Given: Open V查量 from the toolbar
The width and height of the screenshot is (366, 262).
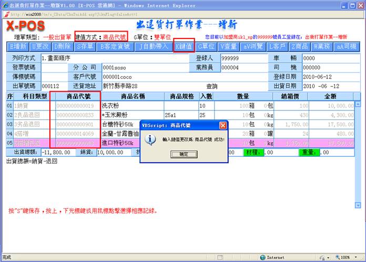Looking at the screenshot, I should click(x=229, y=46).
